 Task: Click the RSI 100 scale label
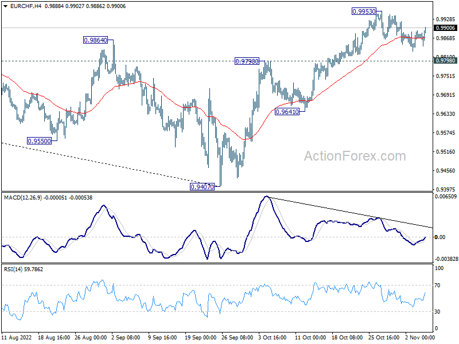click(439, 268)
